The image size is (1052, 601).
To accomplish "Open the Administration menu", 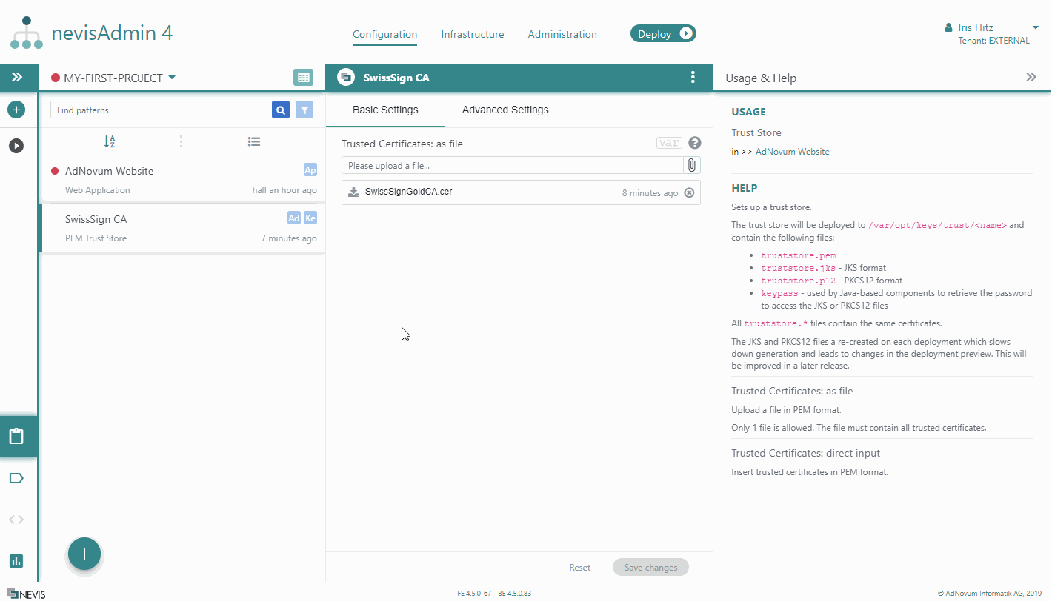I will point(562,34).
